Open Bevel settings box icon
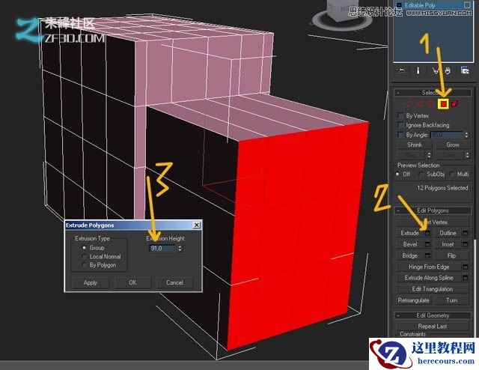Screen dimensions: 479x370 click(x=427, y=244)
